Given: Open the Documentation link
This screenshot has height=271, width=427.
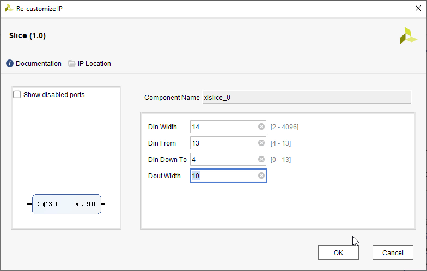Looking at the screenshot, I should pos(38,63).
